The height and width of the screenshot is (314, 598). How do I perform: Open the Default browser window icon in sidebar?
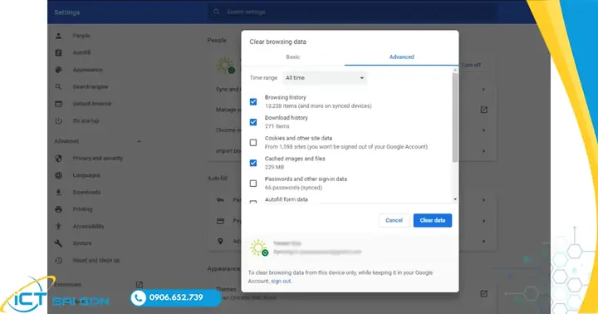pos(58,104)
